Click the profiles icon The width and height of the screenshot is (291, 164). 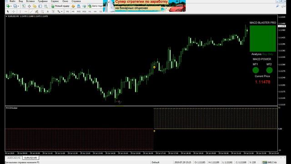[x=15, y=6]
